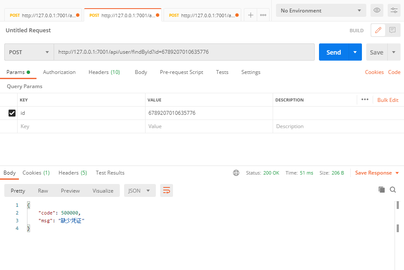The width and height of the screenshot is (404, 270).
Task: Open the Settings tab
Action: point(251,72)
